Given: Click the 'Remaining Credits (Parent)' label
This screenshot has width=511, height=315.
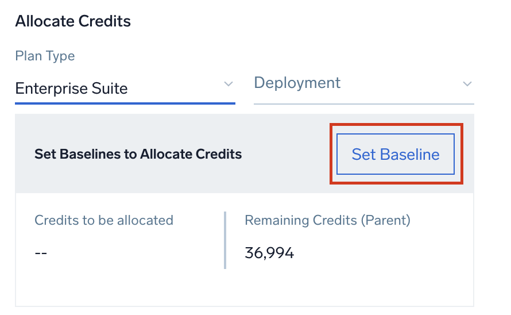Looking at the screenshot, I should (327, 220).
